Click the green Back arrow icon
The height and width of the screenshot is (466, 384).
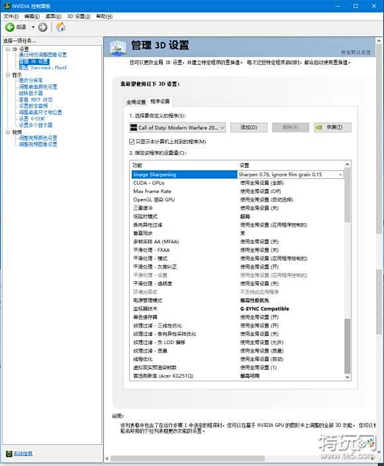(10, 27)
